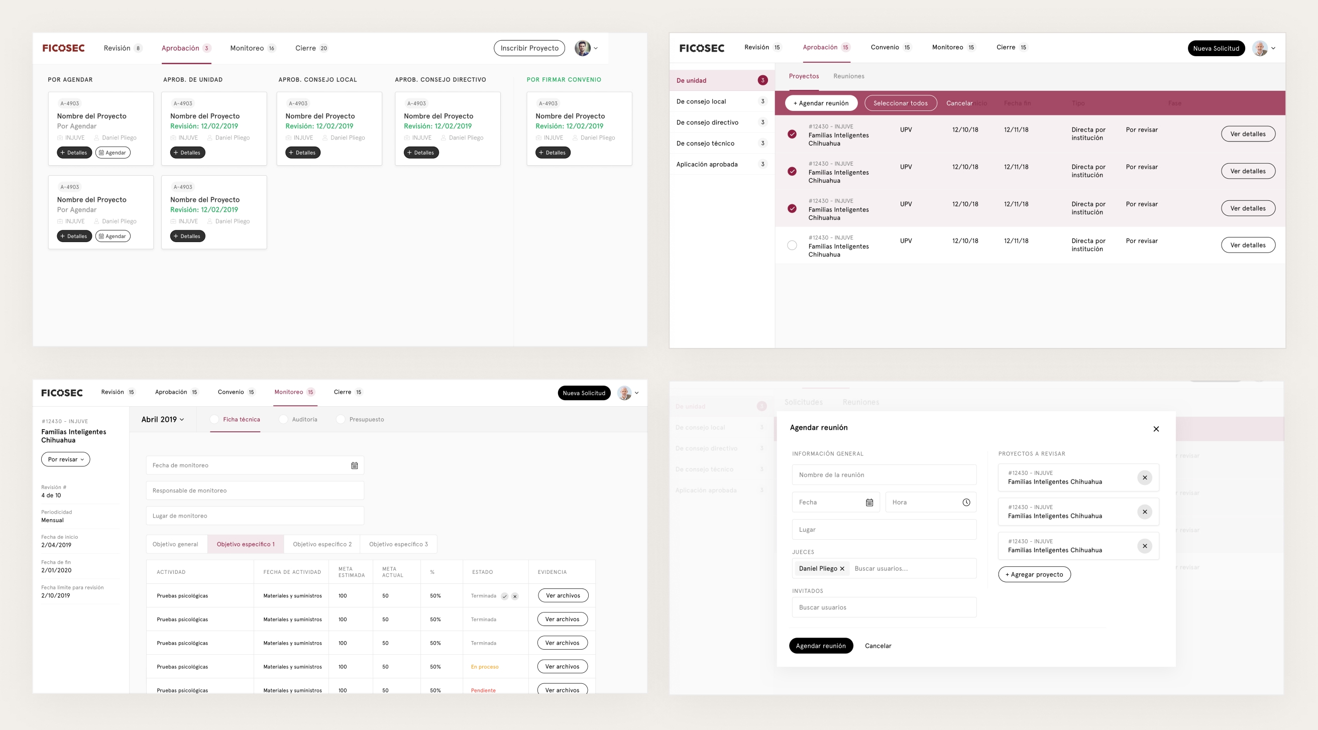Open the Abril 2019 month dropdown
Screen dimensions: 1318x730
coord(163,420)
